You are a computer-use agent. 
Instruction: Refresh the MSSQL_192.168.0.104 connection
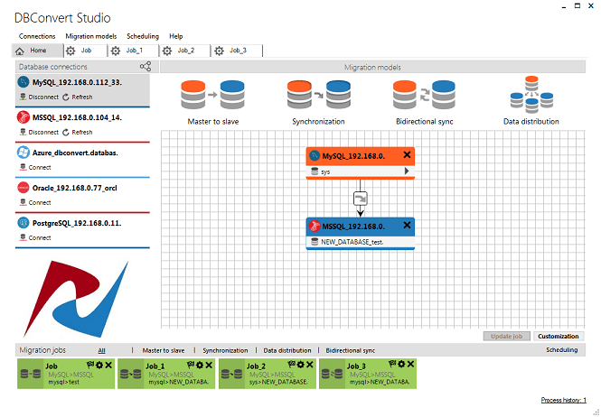point(78,133)
